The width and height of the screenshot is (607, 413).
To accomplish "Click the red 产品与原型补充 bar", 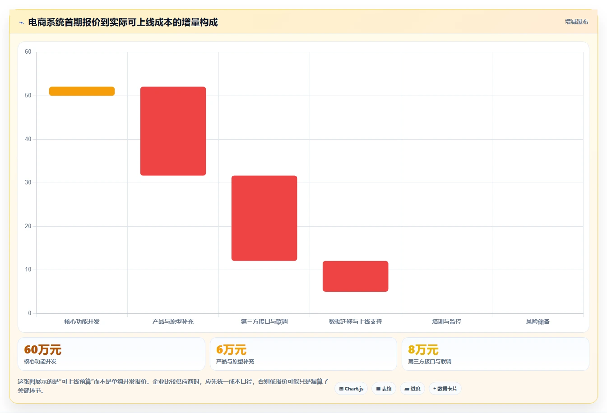I will (173, 131).
